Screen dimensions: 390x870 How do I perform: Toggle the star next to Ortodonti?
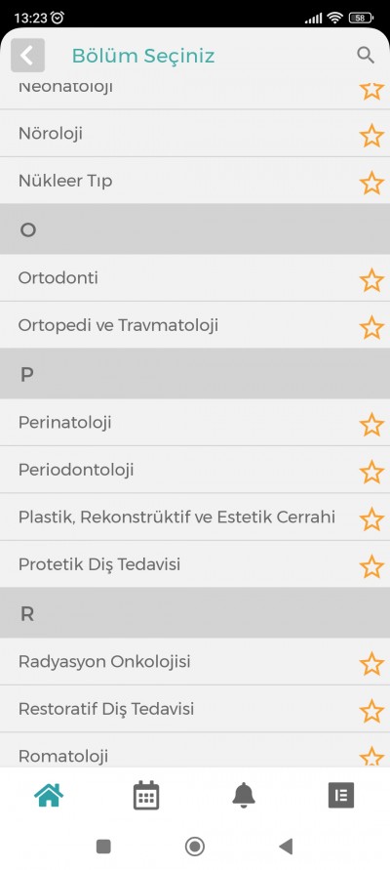click(x=371, y=280)
